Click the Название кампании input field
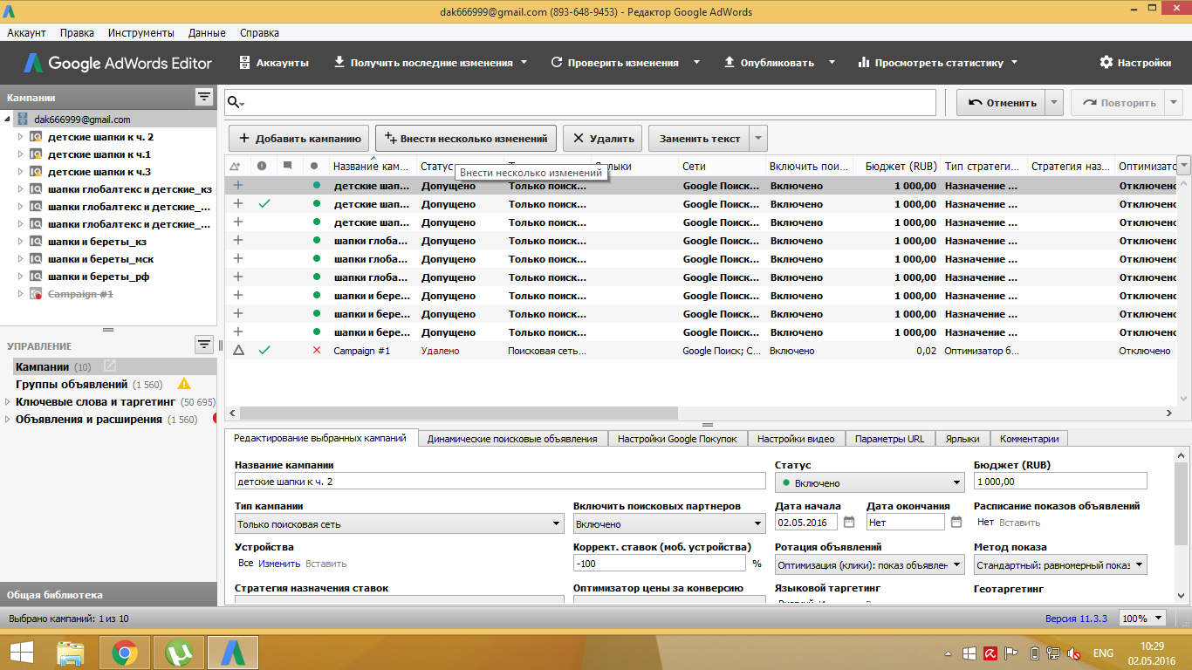This screenshot has width=1192, height=670. click(x=500, y=482)
